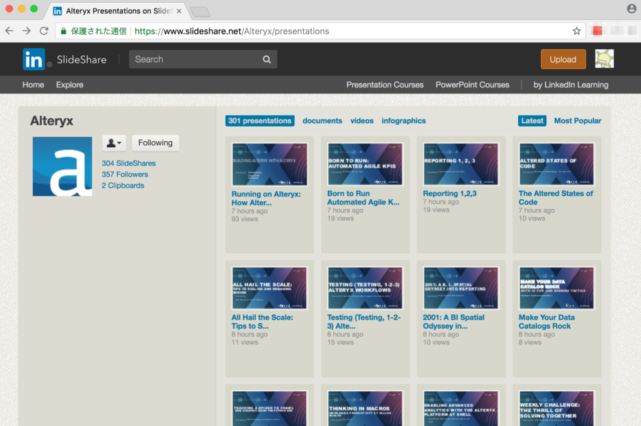This screenshot has height=426, width=641.
Task: Open the 357 Followers link
Action: (x=126, y=174)
